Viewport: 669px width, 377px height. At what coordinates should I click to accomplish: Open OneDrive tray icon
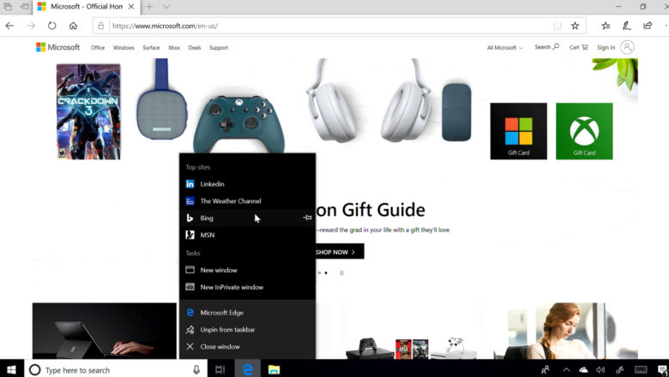(x=583, y=370)
